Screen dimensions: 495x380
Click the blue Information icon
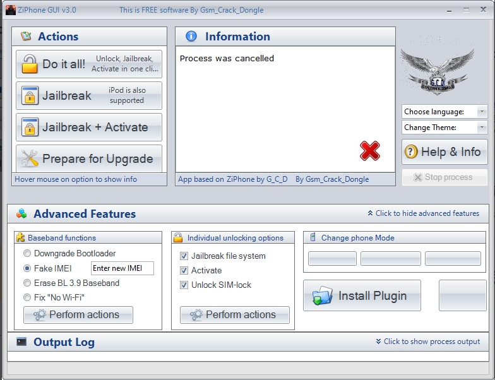(191, 37)
